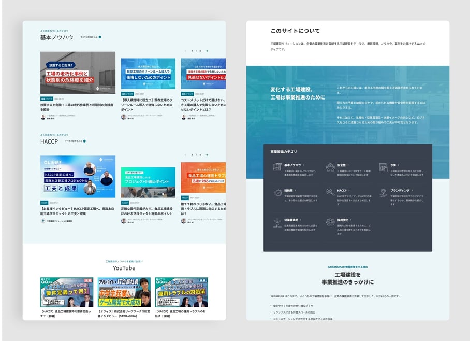The width and height of the screenshot is (470, 341).
Task: Click author avatar under コストメリット article
Action: pos(183,117)
